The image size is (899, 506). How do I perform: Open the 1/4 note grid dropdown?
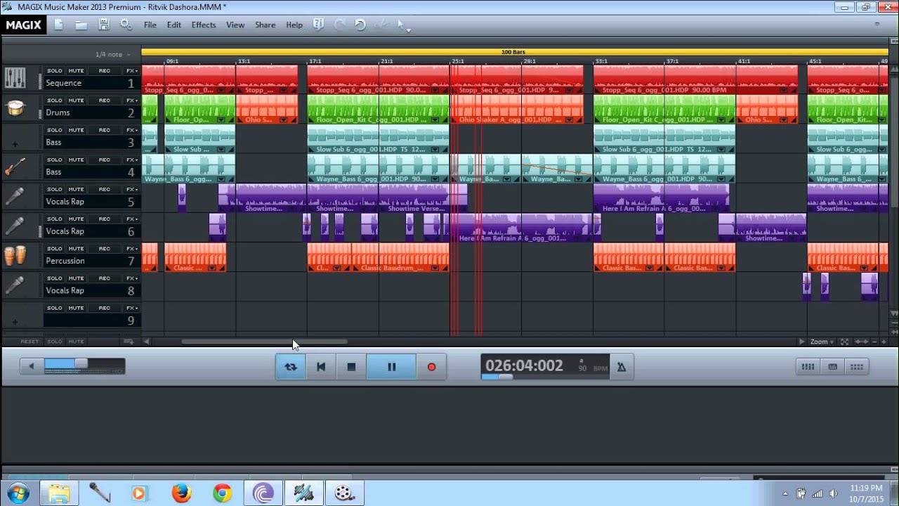click(x=112, y=54)
